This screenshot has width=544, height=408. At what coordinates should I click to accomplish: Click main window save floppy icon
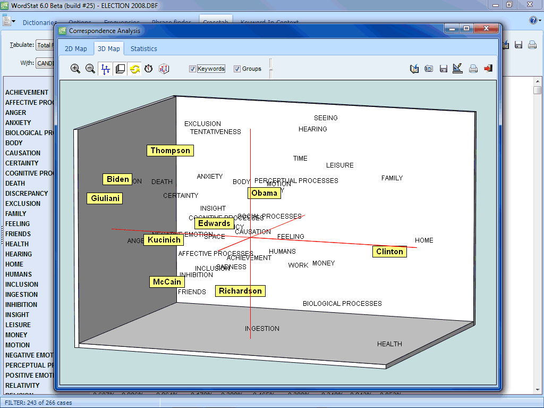tap(518, 45)
